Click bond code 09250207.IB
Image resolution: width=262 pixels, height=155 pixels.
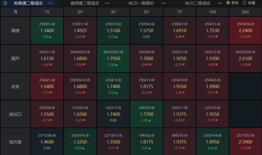(x=113, y=52)
